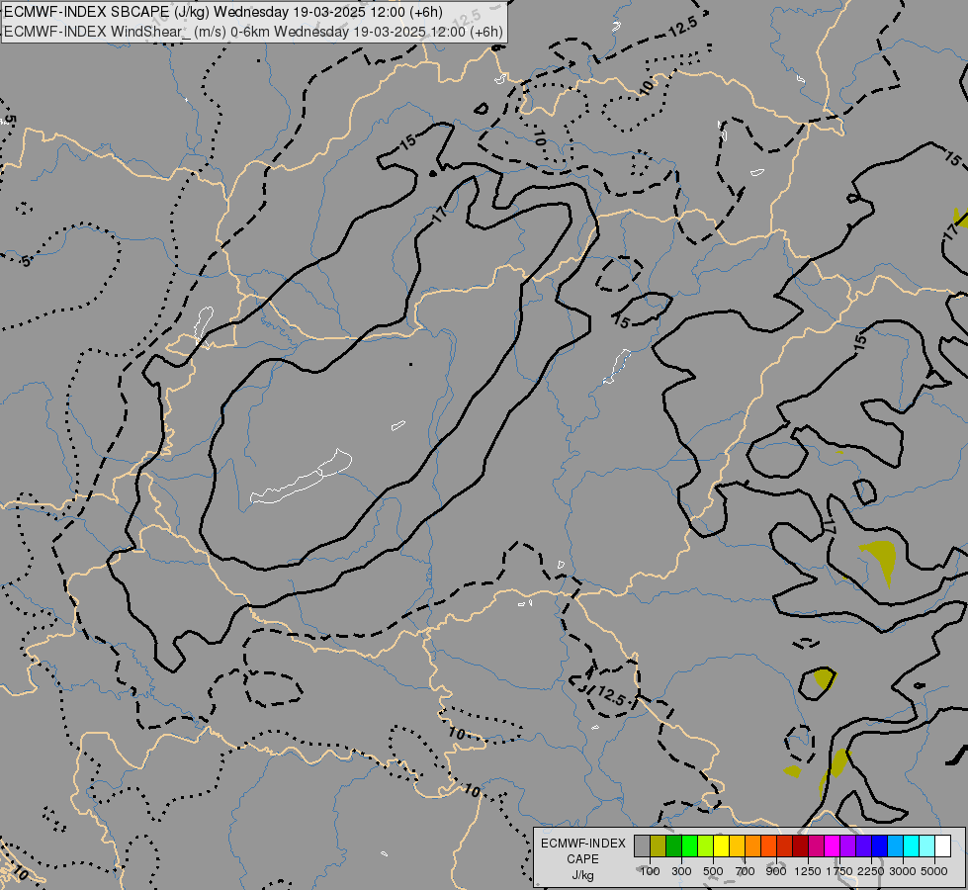Viewport: 968px width, 890px height.
Task: Click the CAPE label in the legend
Action: [582, 859]
